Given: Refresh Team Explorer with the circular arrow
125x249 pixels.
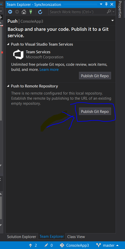Looking at the screenshot, I should tap(40, 12).
